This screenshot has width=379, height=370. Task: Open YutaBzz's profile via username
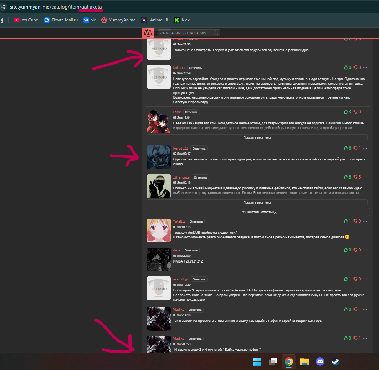point(179,221)
